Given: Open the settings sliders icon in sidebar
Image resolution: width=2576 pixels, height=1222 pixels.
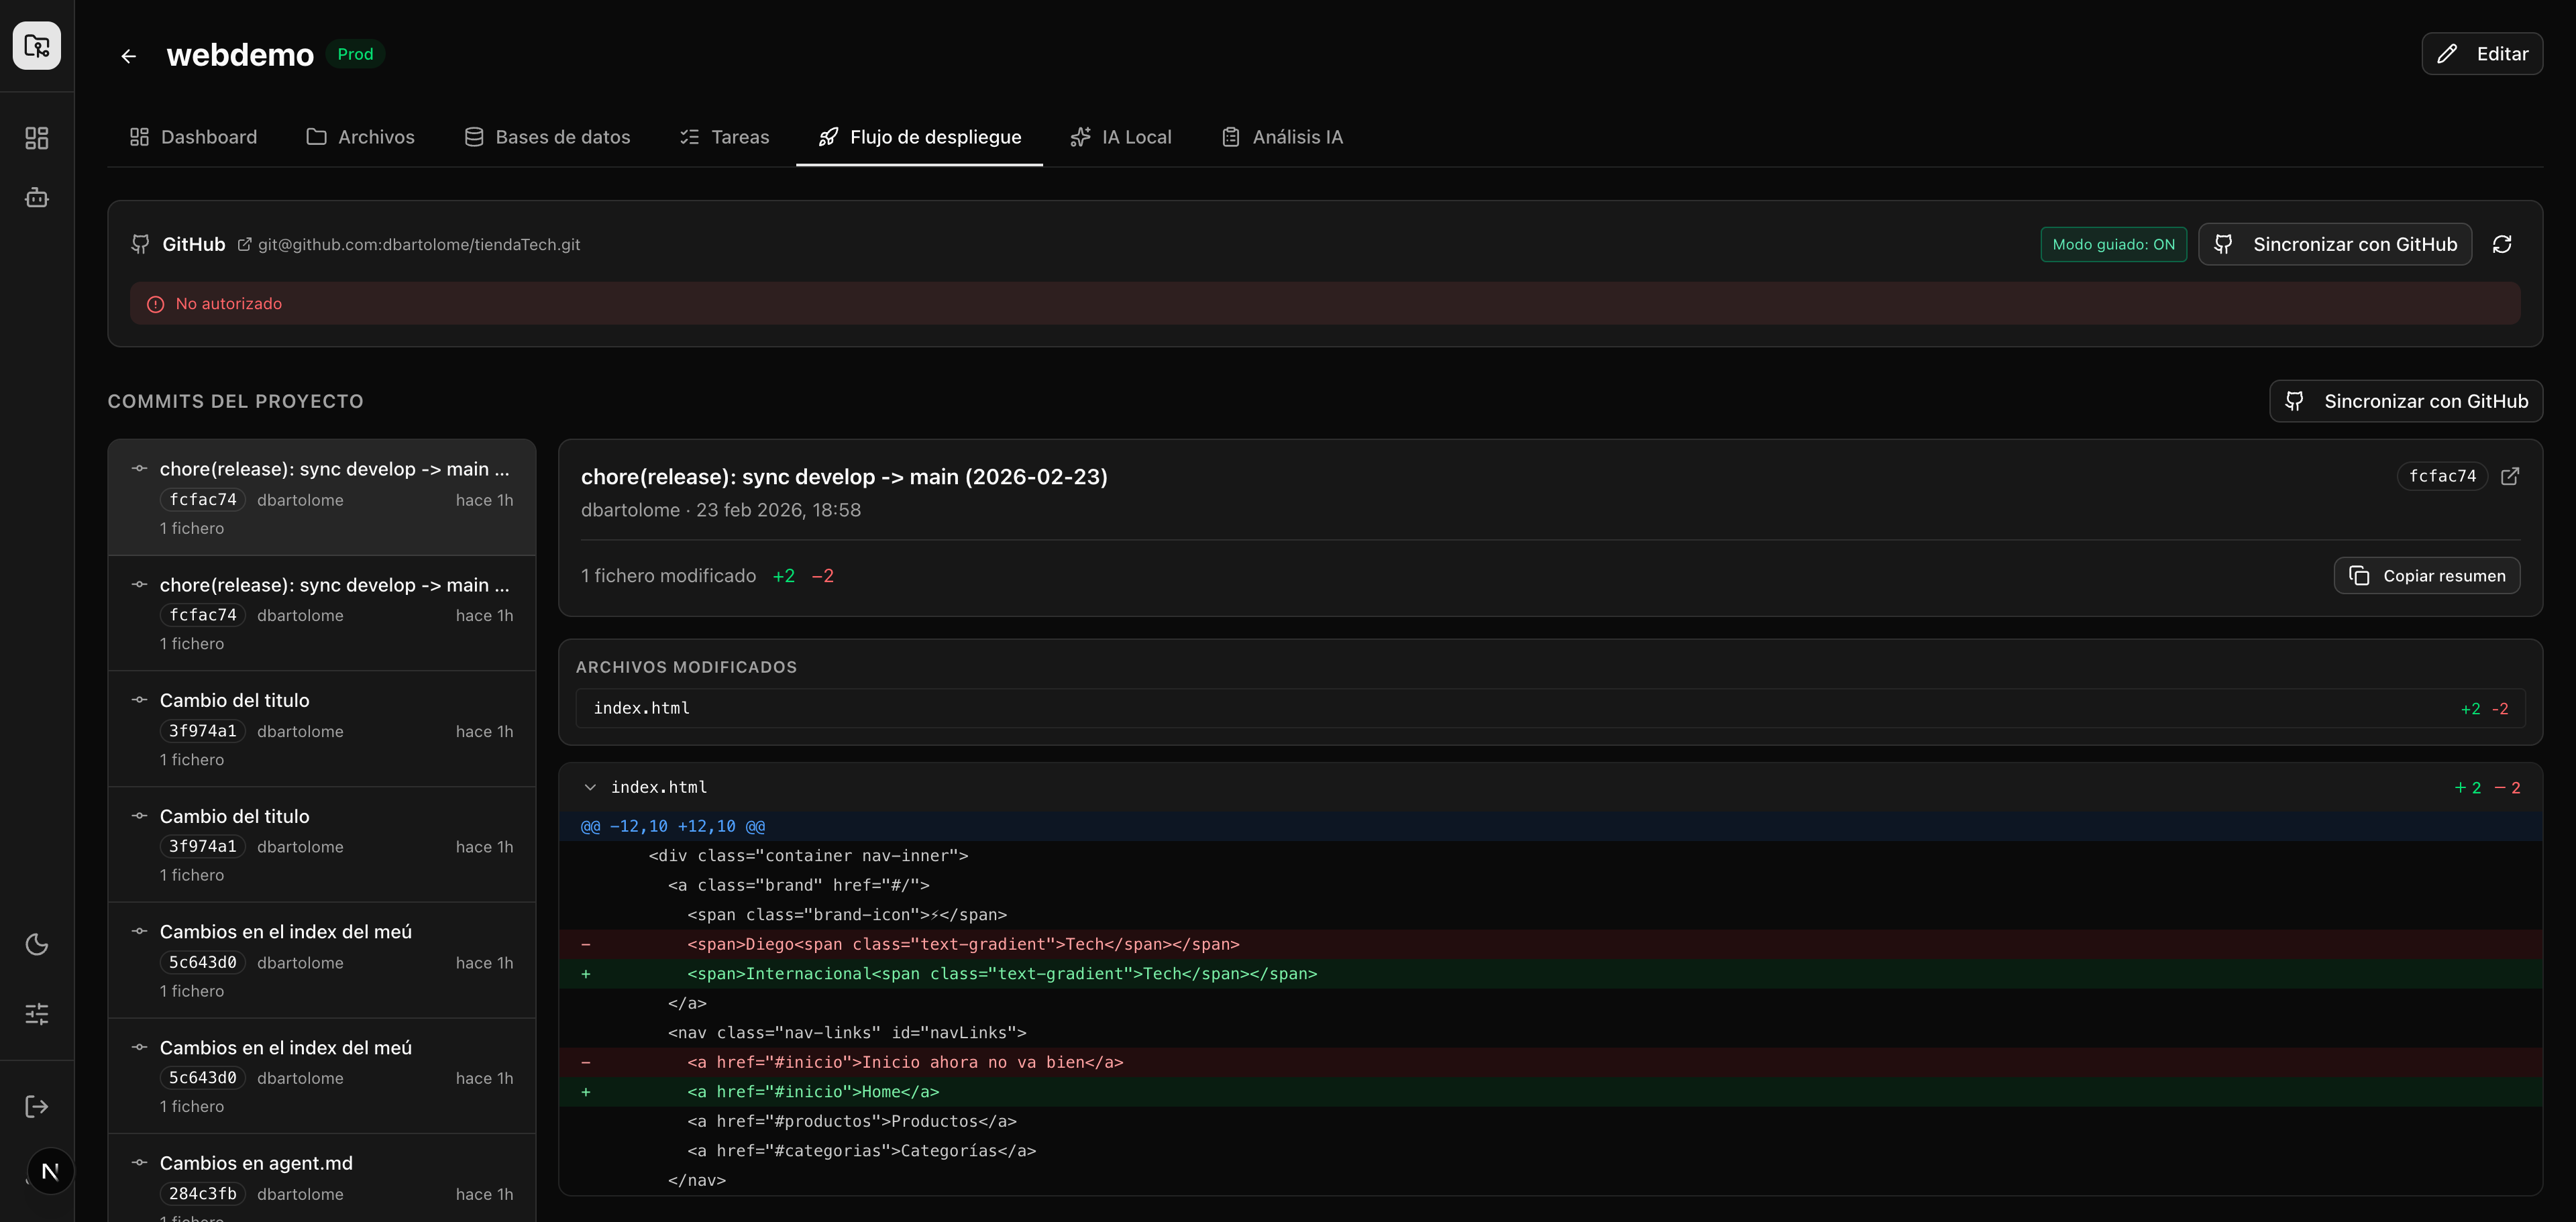Looking at the screenshot, I should tap(37, 1014).
